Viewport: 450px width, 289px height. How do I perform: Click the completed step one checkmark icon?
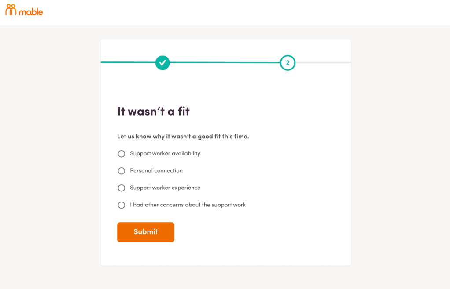click(x=162, y=63)
